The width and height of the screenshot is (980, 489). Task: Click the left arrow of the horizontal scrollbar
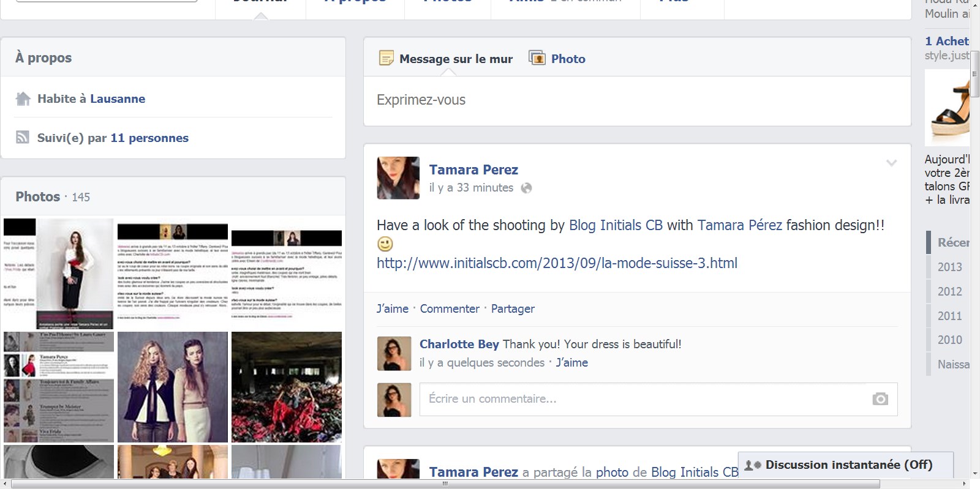coord(5,484)
